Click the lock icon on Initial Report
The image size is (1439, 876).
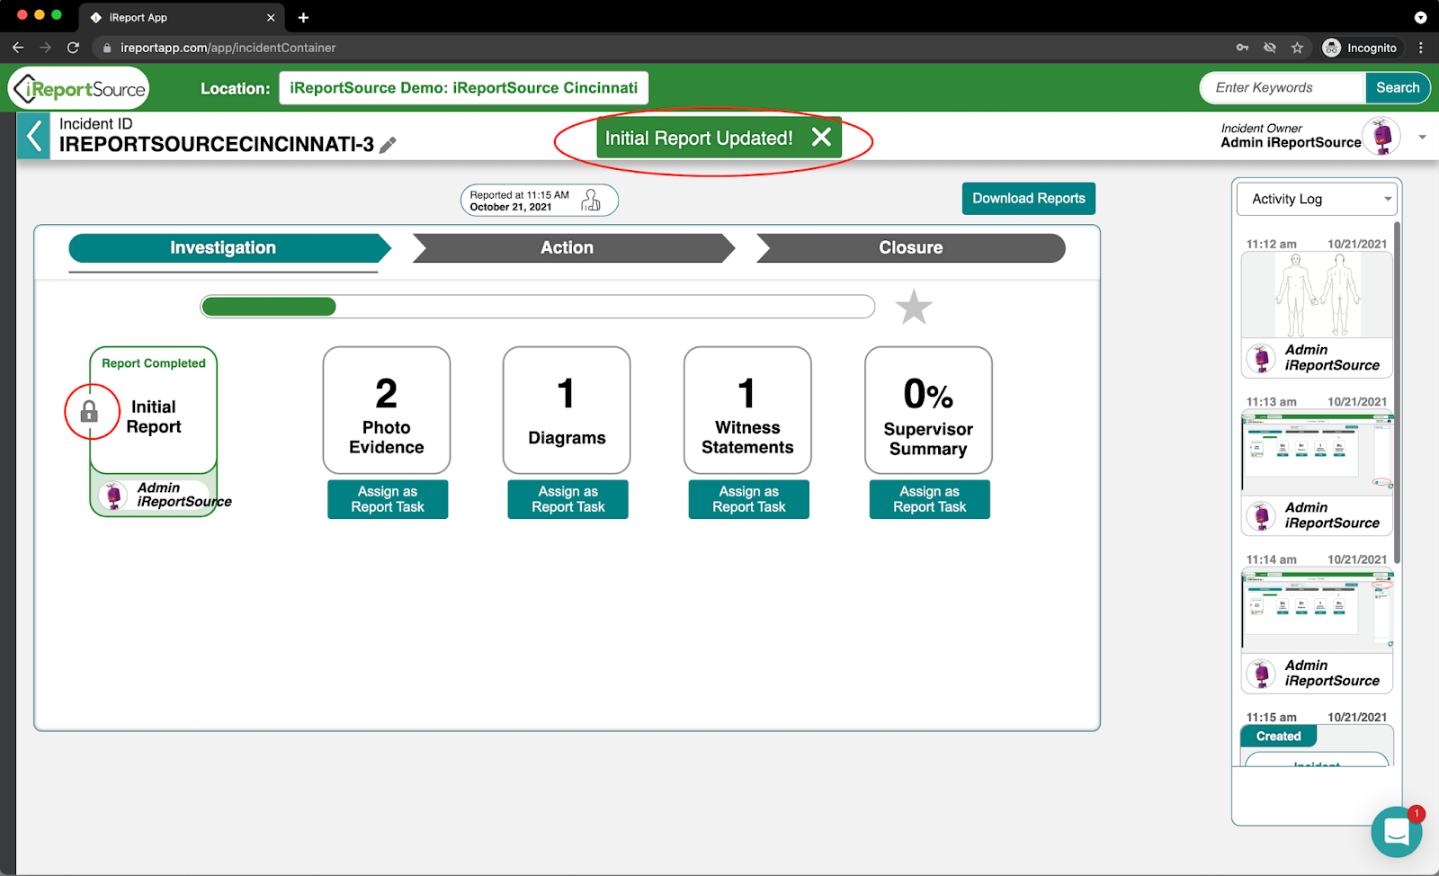coord(89,412)
